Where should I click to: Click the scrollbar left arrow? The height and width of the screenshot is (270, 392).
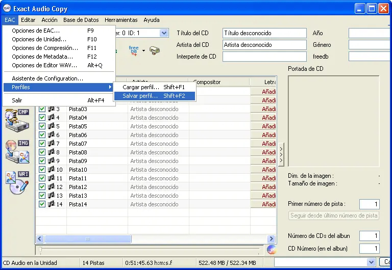[x=40, y=239]
